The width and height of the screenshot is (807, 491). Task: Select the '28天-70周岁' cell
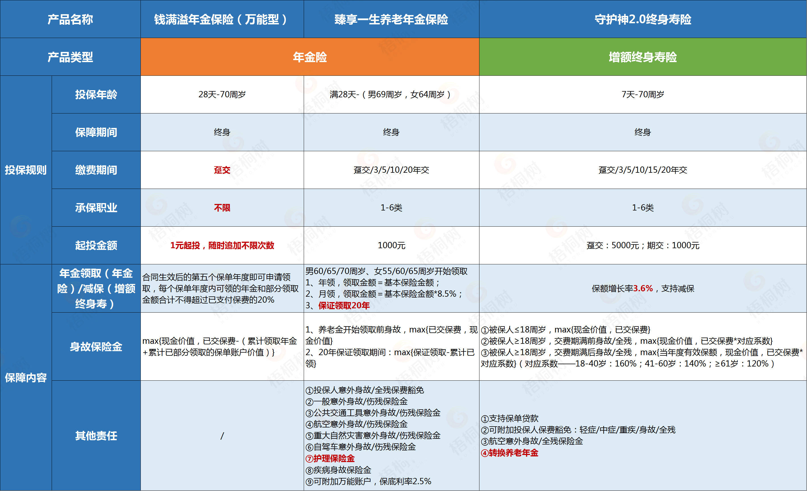coord(222,95)
